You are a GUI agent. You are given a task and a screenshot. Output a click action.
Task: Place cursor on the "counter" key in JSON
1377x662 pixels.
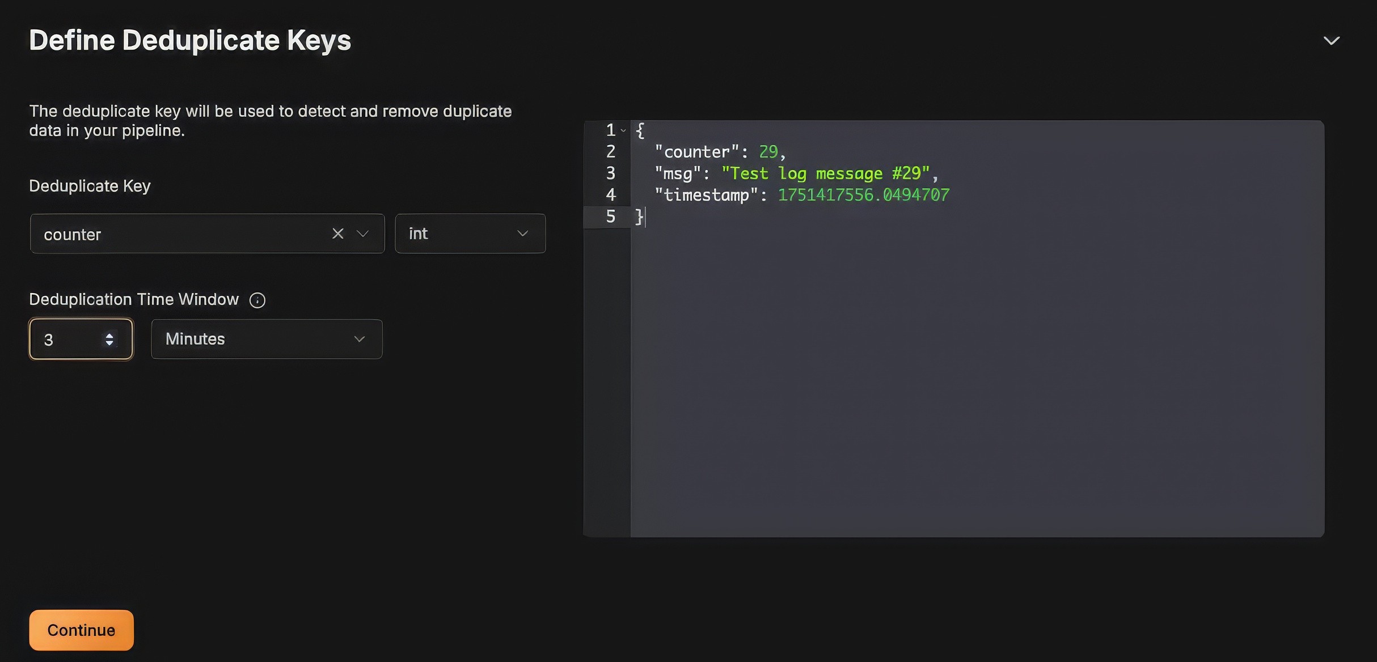[696, 152]
